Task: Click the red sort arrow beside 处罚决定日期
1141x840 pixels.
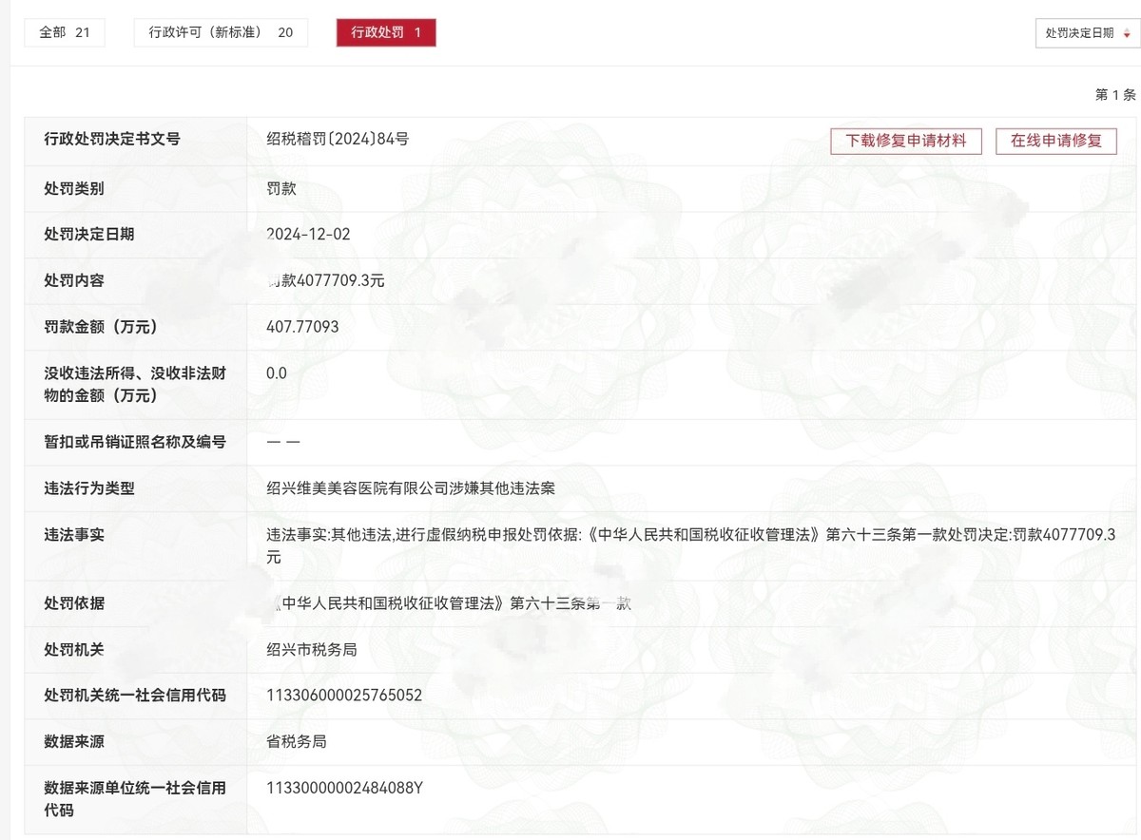Action: [x=1127, y=33]
